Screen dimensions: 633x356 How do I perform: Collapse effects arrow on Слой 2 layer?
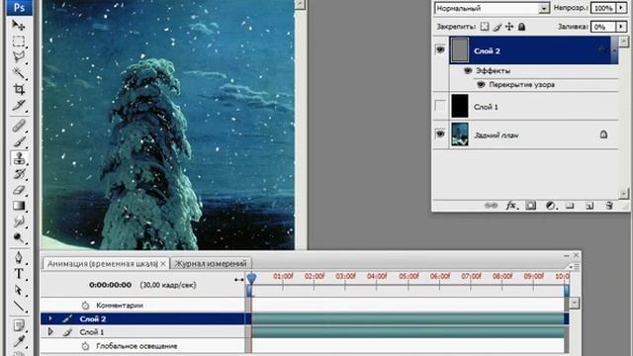pos(614,50)
